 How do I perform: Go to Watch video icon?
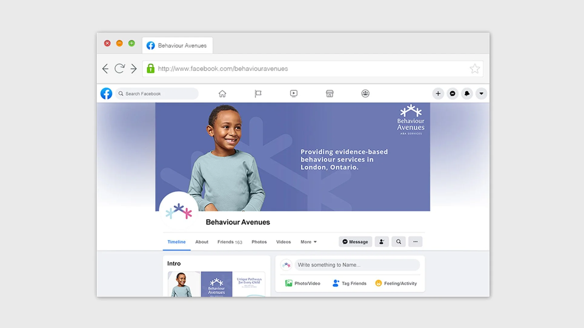coord(294,94)
